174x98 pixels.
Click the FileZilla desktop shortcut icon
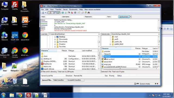pos(15,5)
